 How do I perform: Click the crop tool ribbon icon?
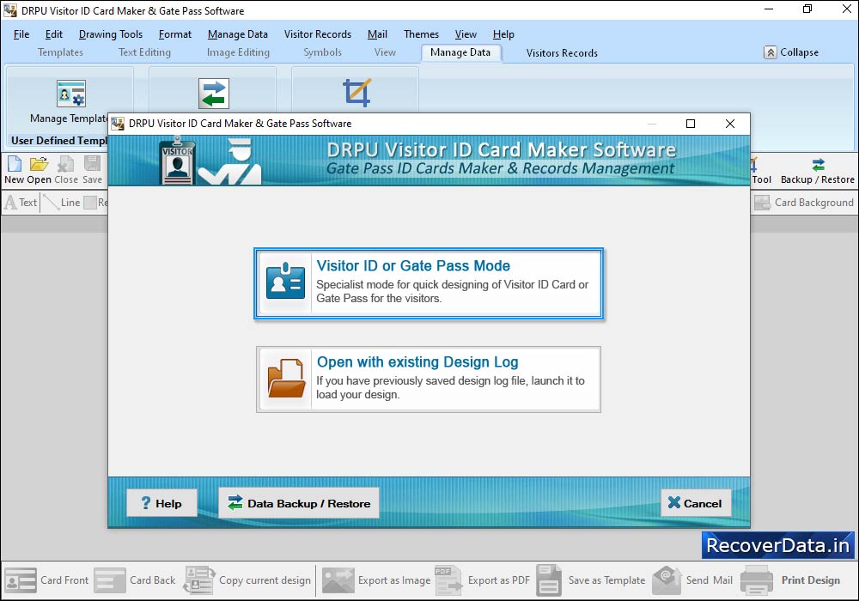(x=356, y=93)
